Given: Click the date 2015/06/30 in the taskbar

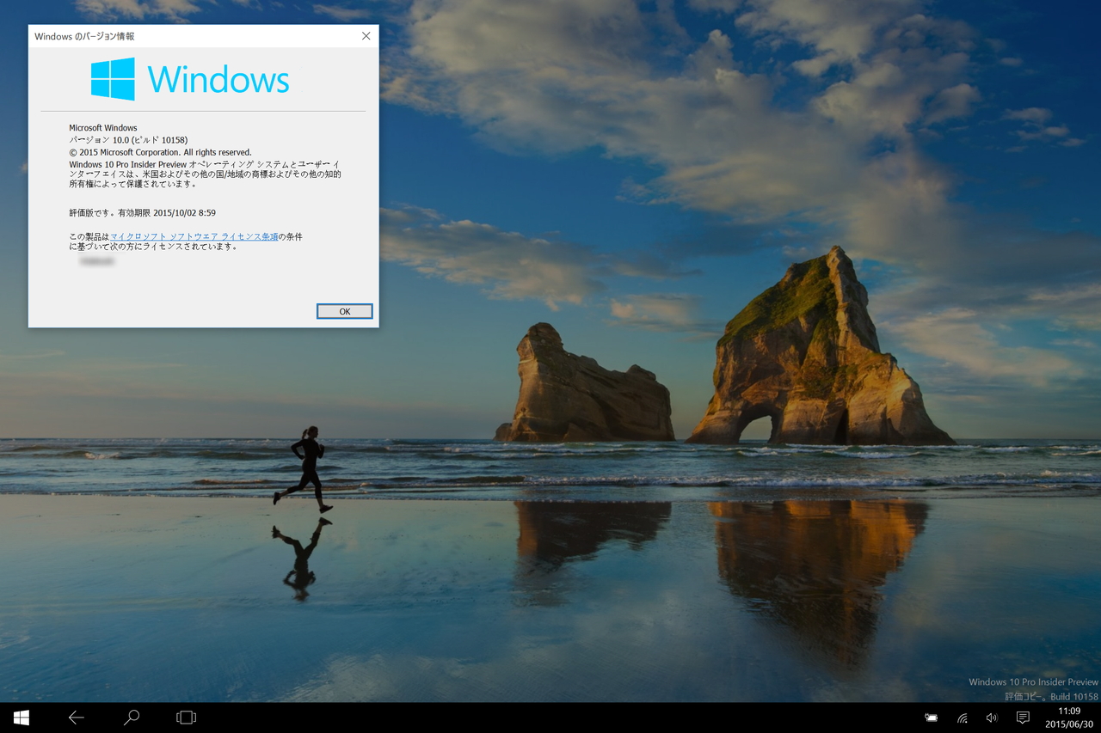Looking at the screenshot, I should (x=1068, y=724).
